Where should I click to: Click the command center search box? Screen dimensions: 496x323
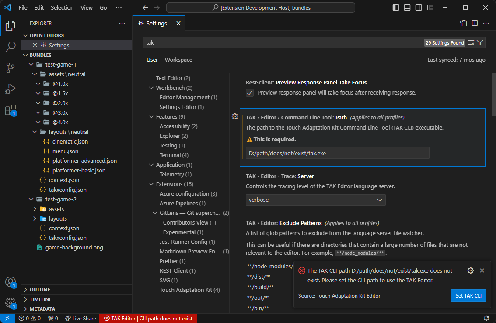(x=261, y=7)
